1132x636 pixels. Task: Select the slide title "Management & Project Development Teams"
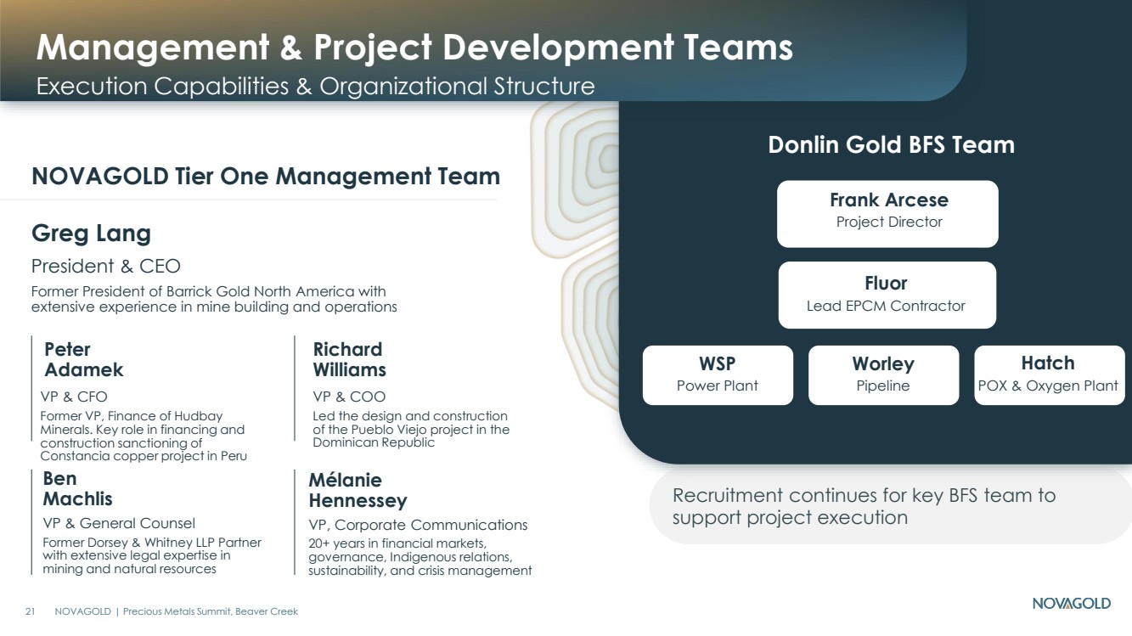coord(414,48)
